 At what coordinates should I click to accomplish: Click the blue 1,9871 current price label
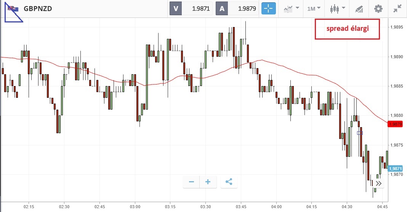pyautogui.click(x=396, y=169)
